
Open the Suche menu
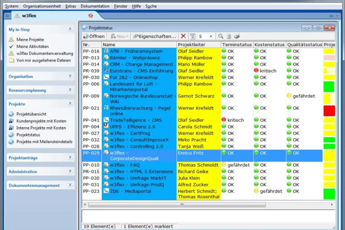(151, 6)
